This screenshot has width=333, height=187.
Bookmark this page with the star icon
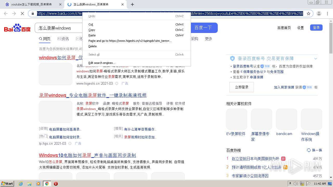pos(309,14)
